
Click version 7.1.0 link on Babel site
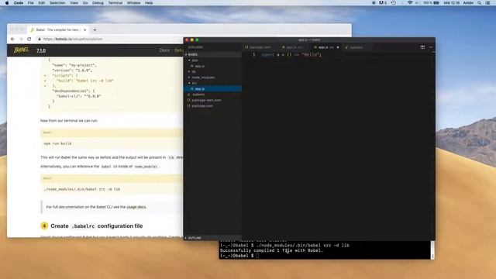click(41, 50)
